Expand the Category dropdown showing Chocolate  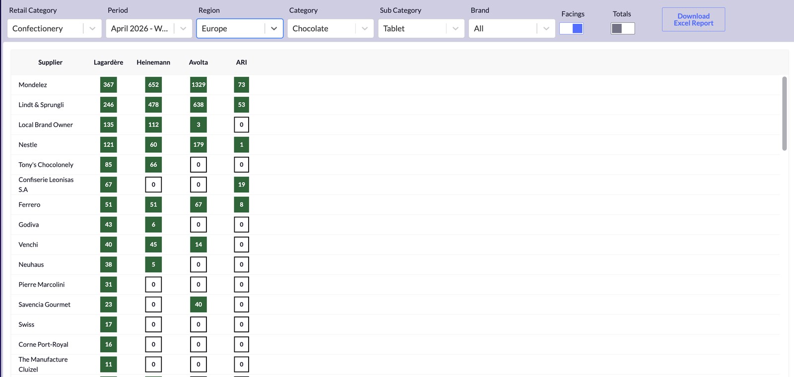330,29
